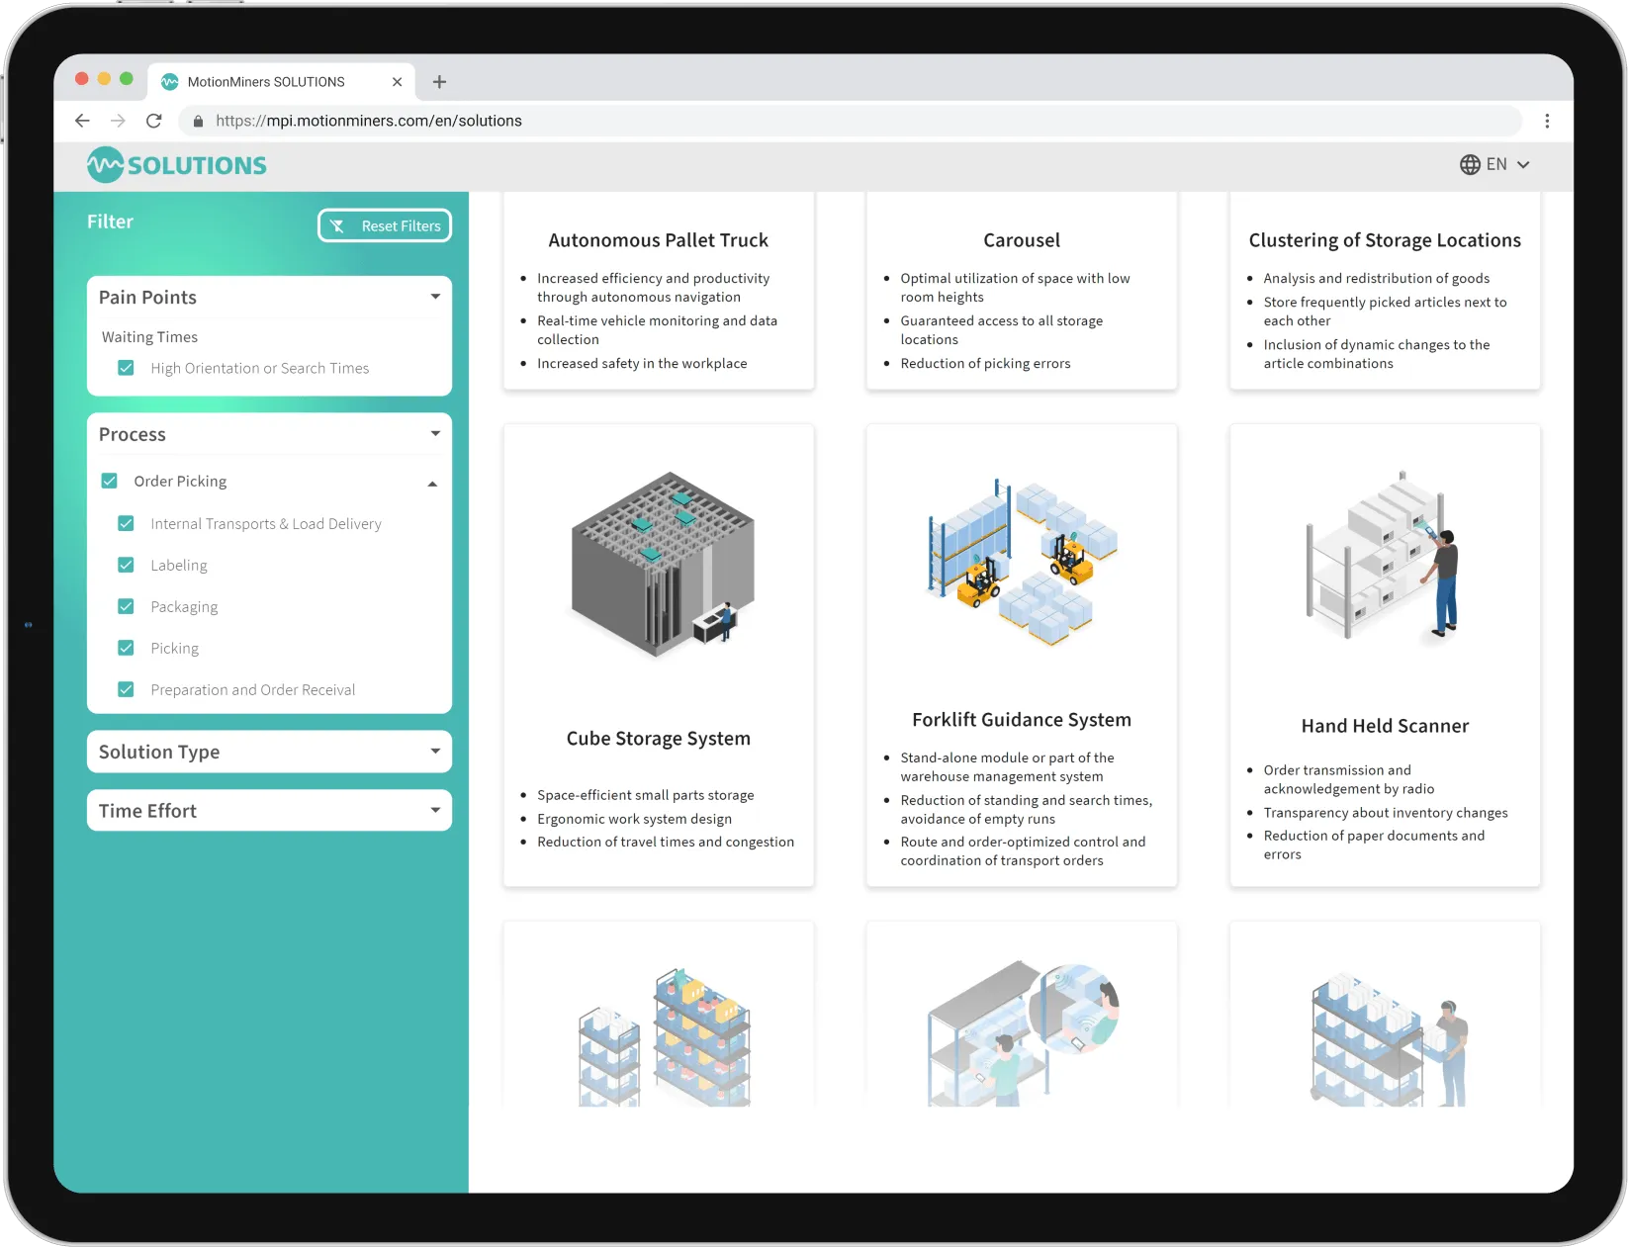Uncheck High Orientation or Search Times
This screenshot has width=1628, height=1247.
click(x=127, y=367)
